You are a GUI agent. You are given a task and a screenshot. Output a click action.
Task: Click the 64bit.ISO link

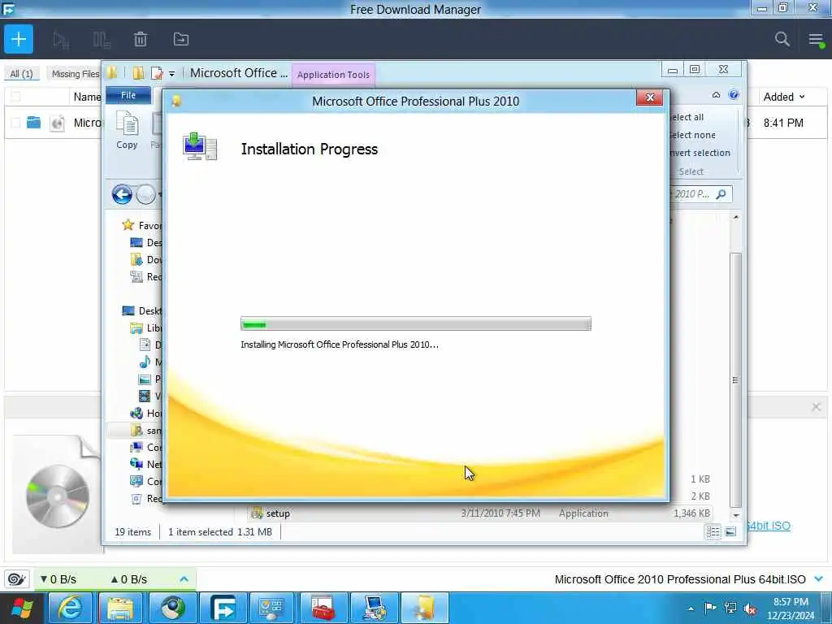coord(769,526)
